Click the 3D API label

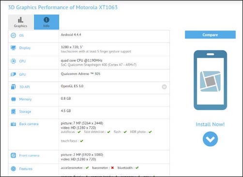(24, 87)
